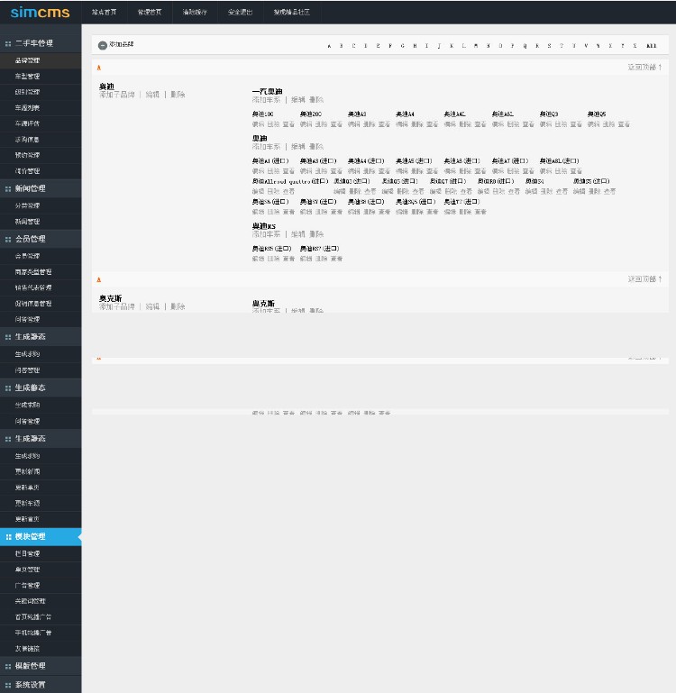
Task: Click the 奥迪A3 series name
Action: click(x=357, y=114)
